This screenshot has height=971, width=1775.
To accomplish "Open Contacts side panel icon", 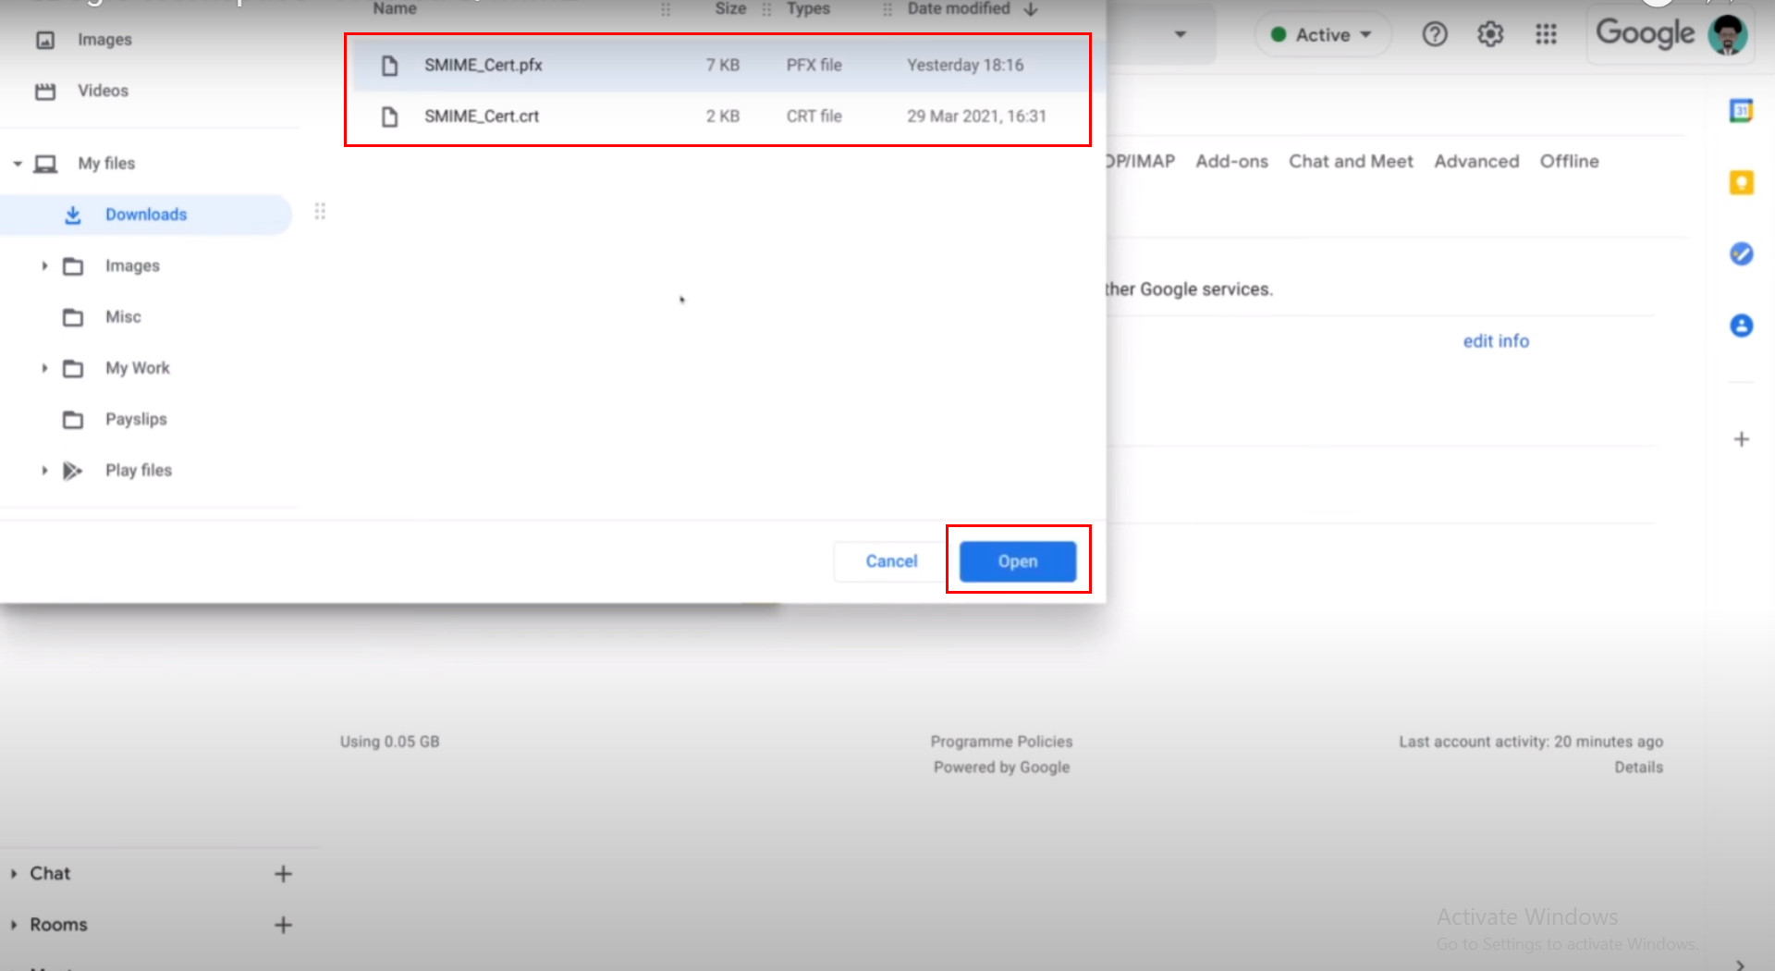I will [1741, 326].
